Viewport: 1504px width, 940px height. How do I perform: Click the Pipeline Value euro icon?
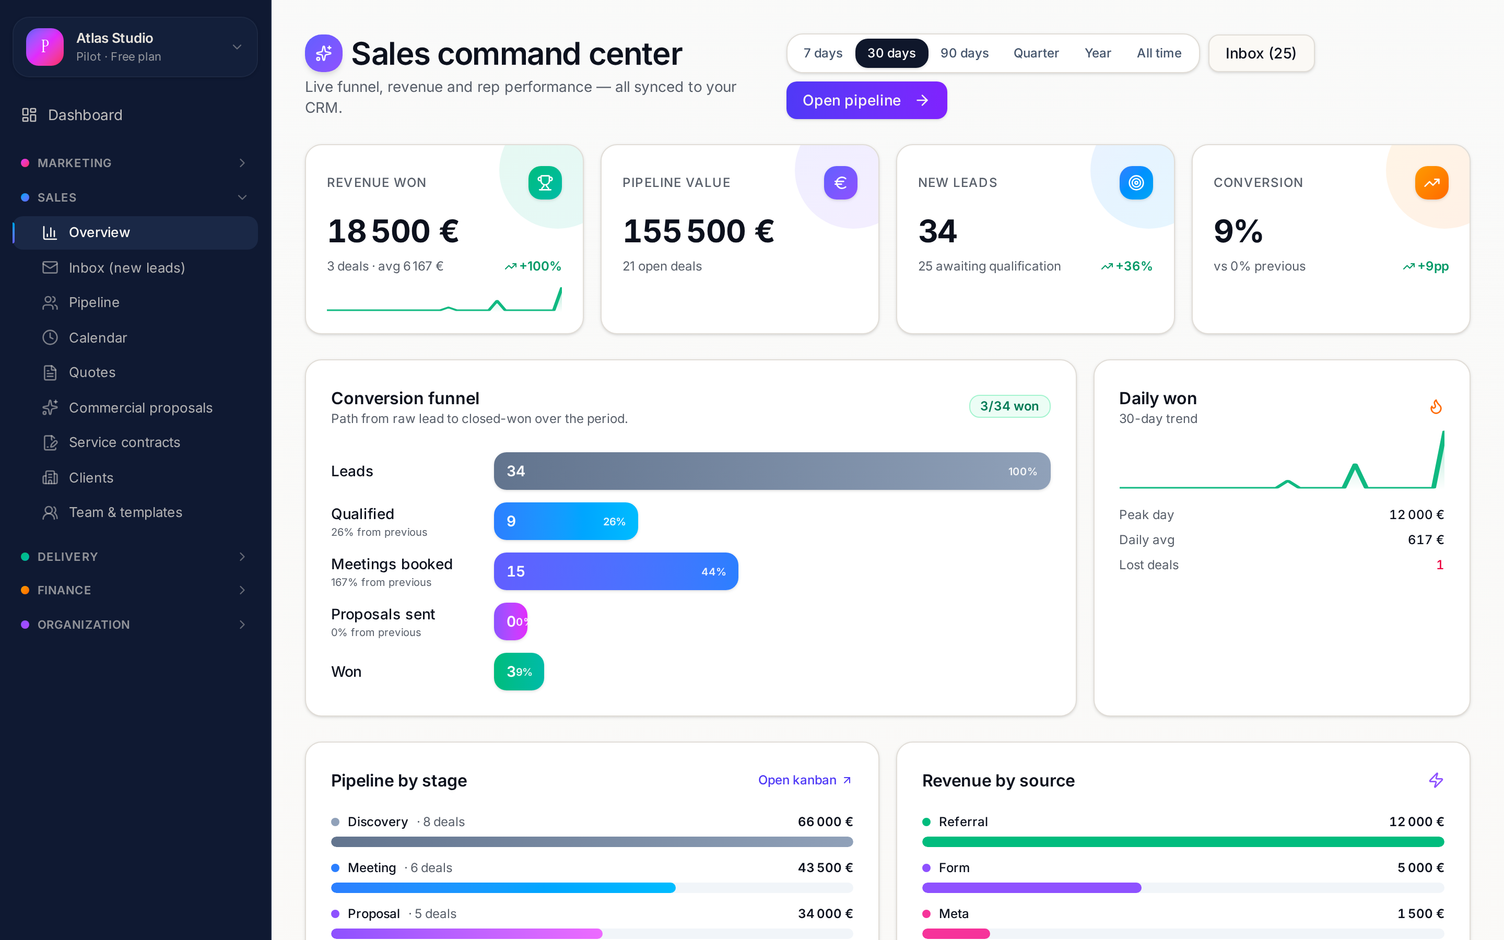click(840, 183)
